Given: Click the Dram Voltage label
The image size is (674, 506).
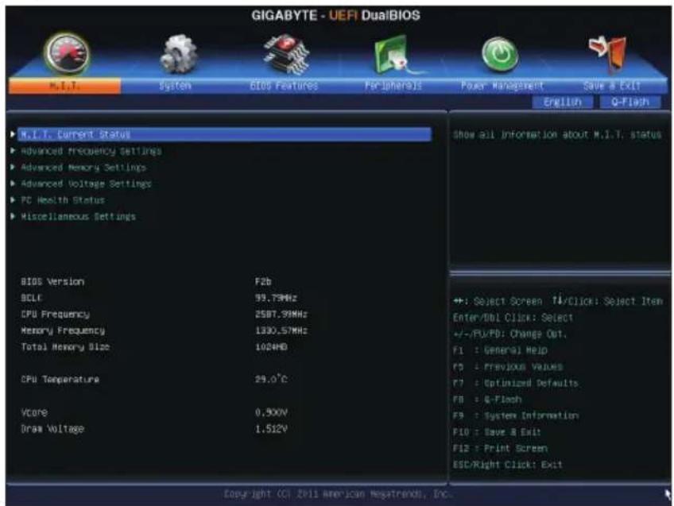Looking at the screenshot, I should (x=52, y=429).
